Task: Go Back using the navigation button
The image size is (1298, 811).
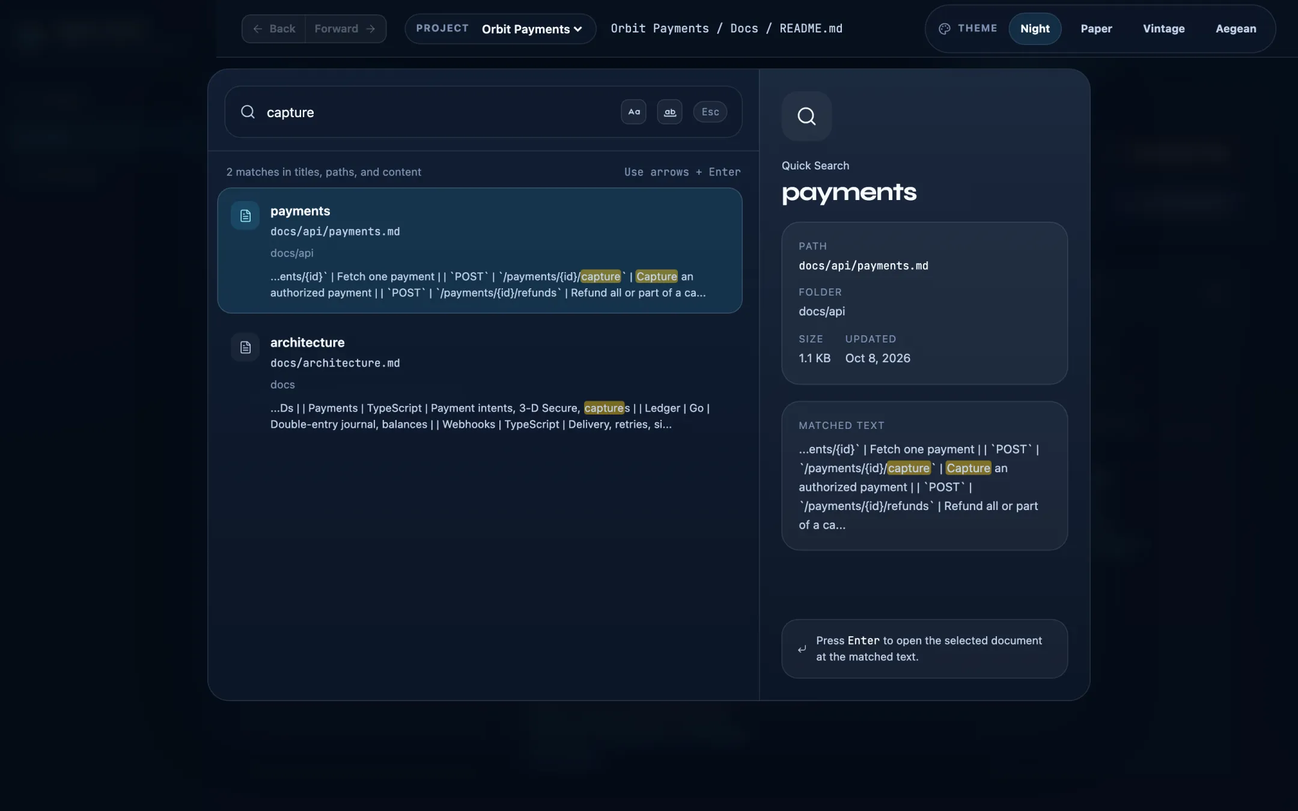Action: coord(274,29)
